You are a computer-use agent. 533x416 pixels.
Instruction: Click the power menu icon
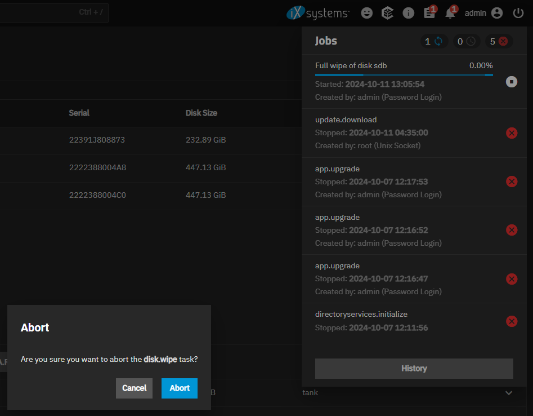click(518, 13)
